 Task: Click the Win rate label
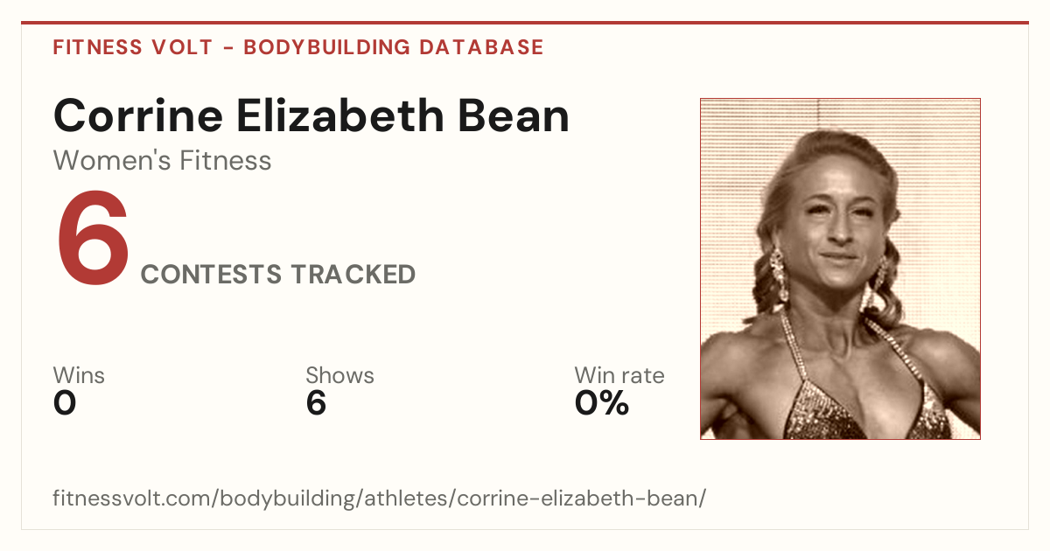coord(619,375)
